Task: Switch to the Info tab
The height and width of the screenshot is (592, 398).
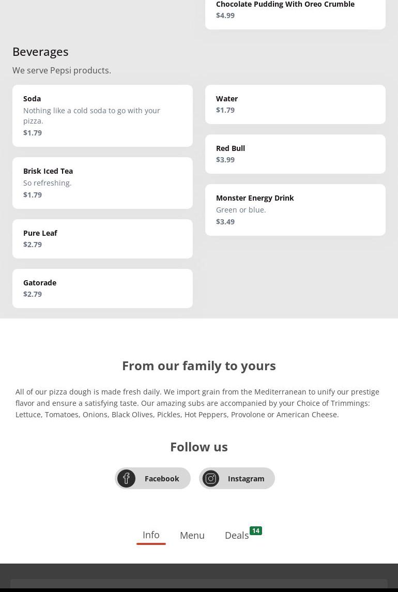Action: (151, 535)
